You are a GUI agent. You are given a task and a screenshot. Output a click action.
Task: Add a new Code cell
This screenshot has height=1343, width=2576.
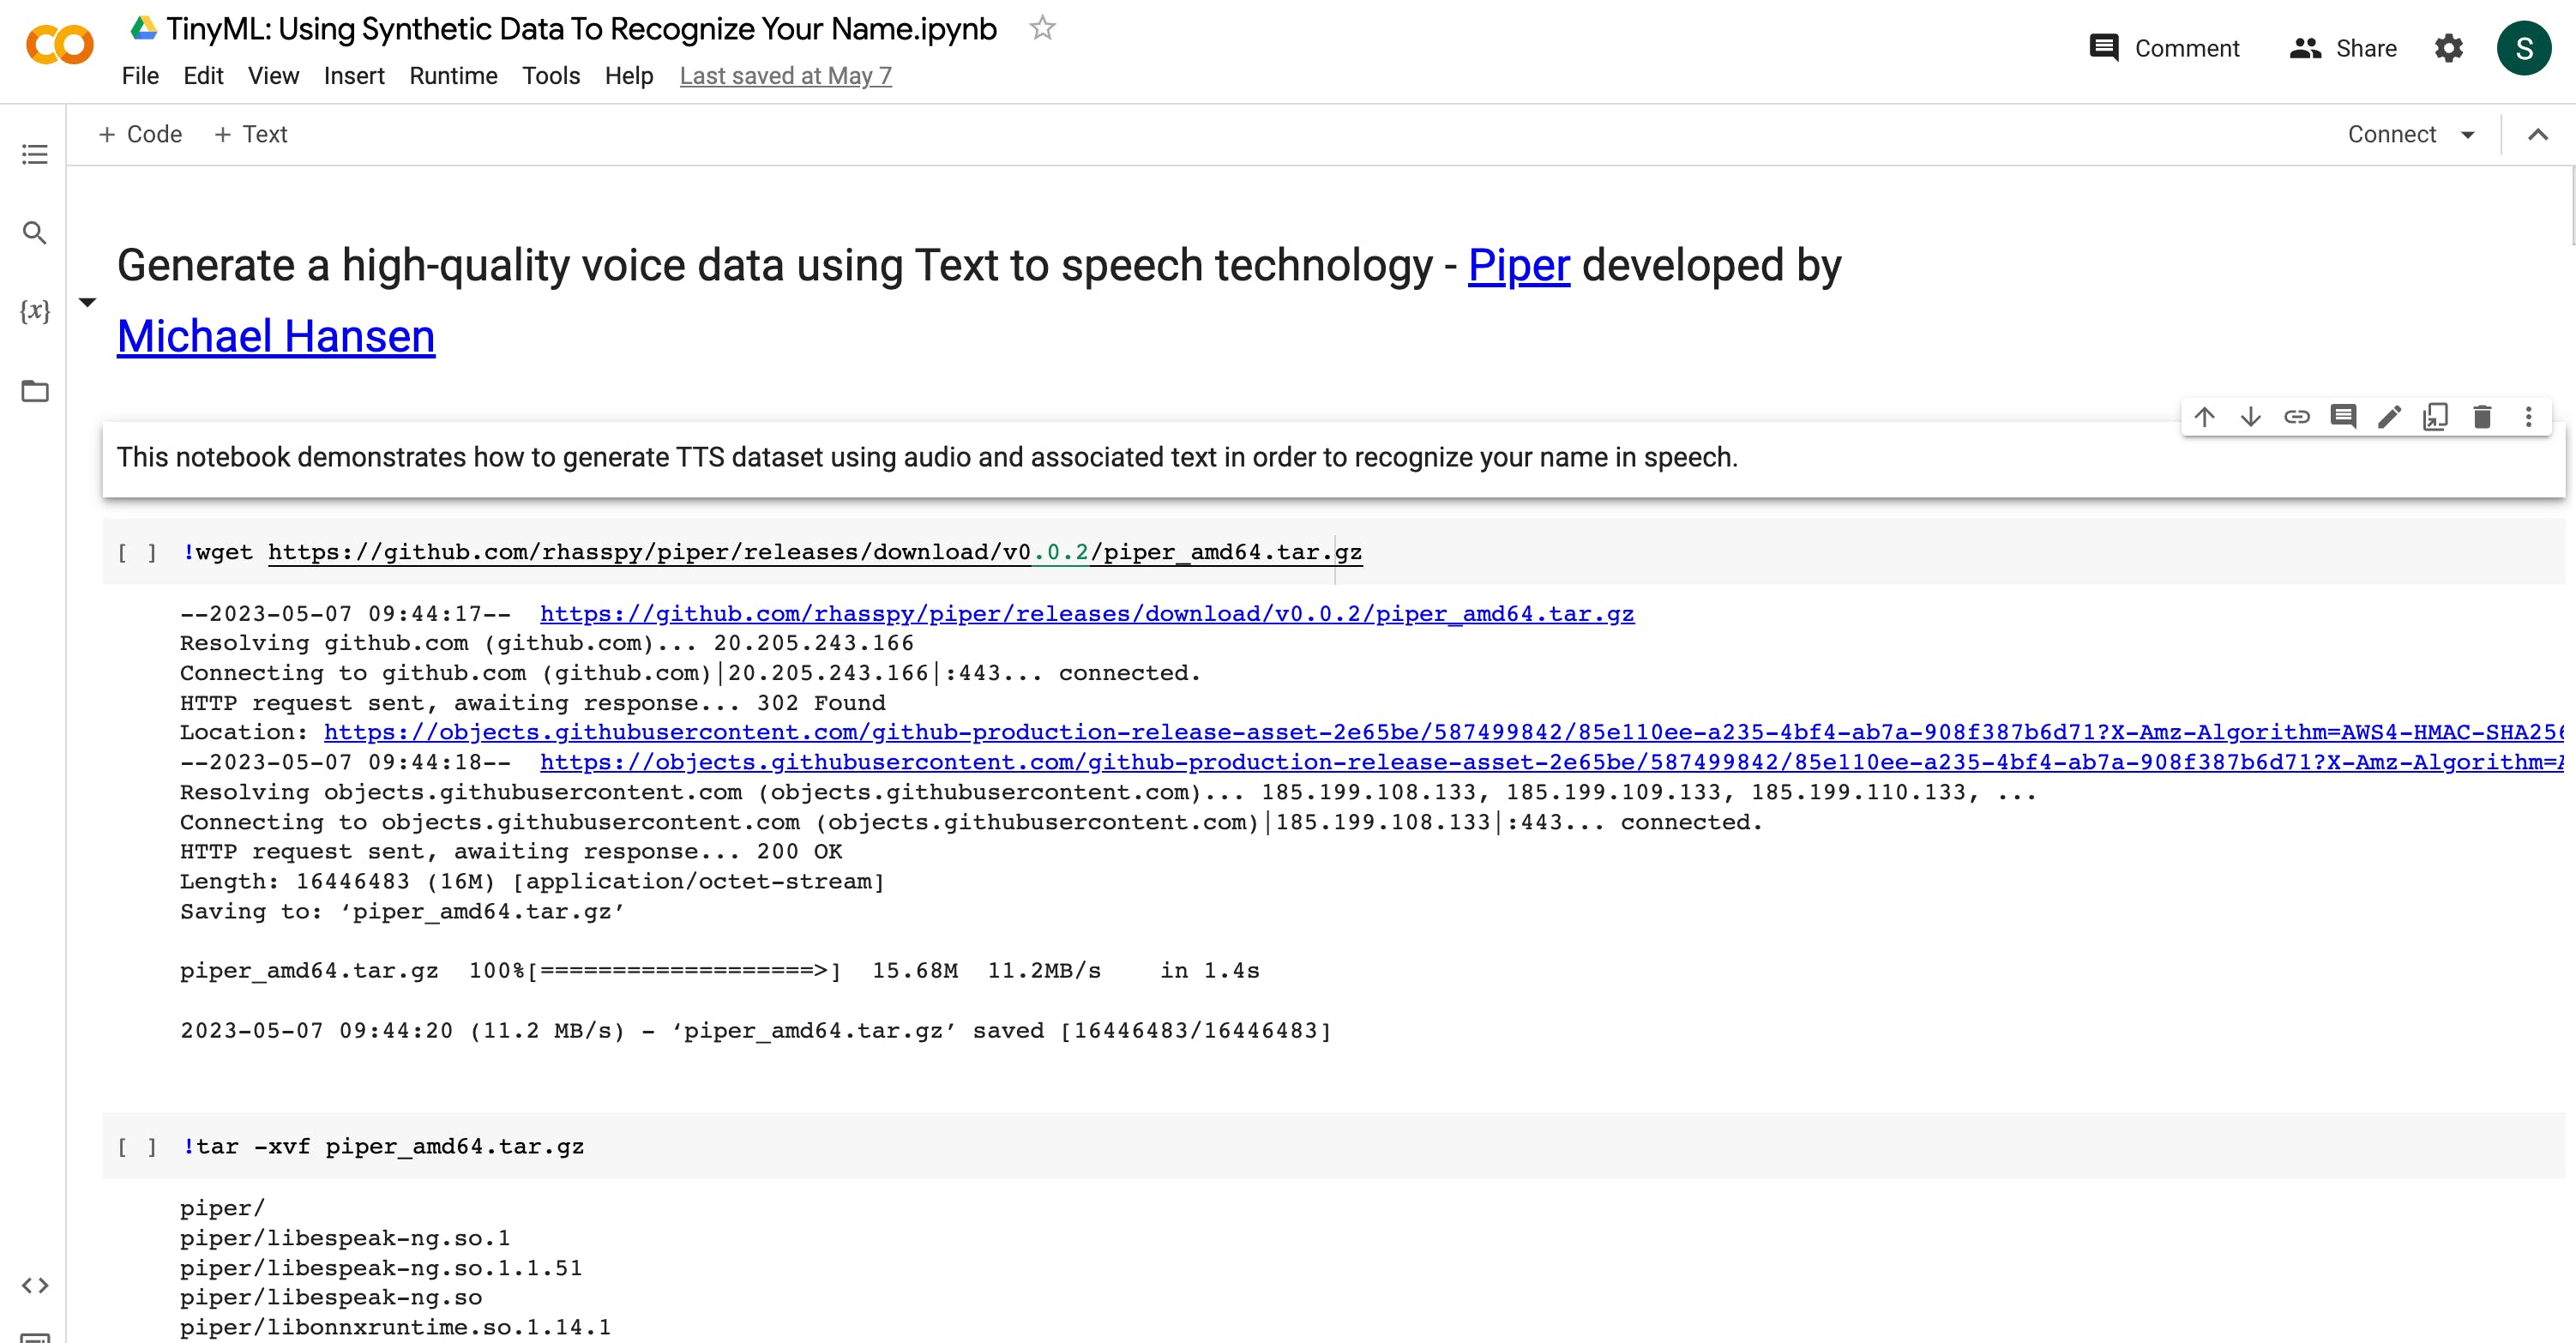pyautogui.click(x=140, y=134)
